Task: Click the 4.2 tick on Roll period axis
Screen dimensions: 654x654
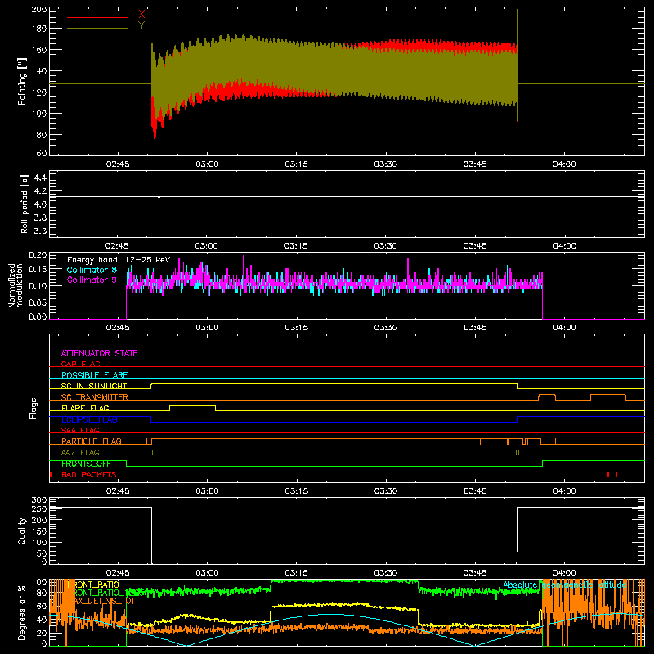Action: pyautogui.click(x=40, y=191)
